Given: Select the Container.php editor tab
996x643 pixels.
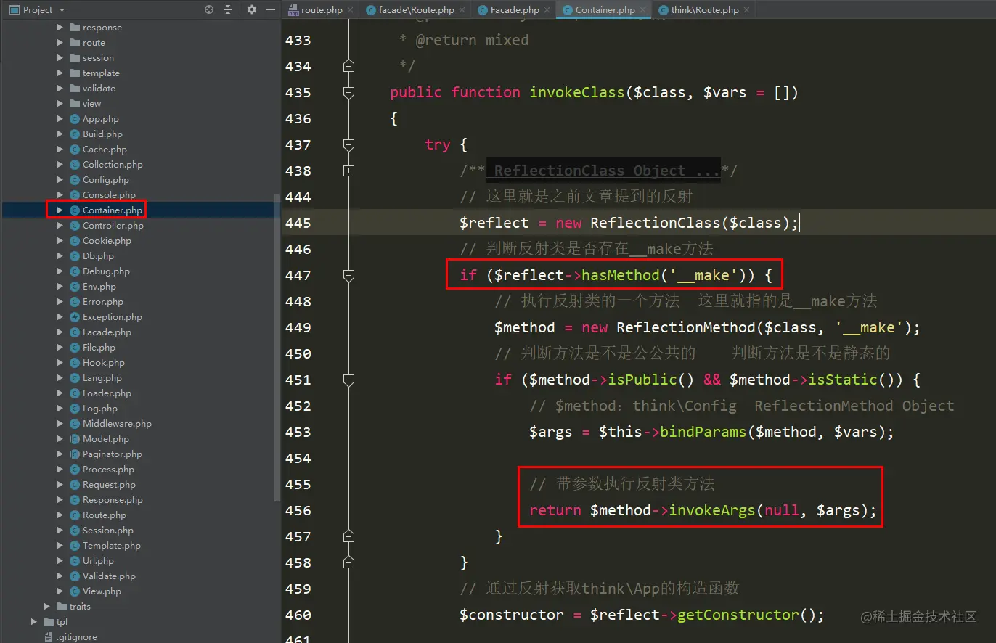Looking at the screenshot, I should tap(605, 9).
